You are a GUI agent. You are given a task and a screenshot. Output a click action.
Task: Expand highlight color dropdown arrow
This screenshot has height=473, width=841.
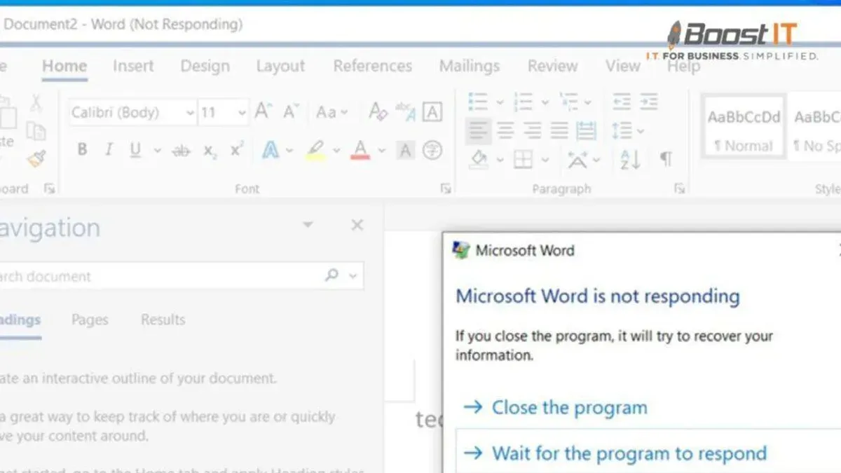tap(336, 150)
